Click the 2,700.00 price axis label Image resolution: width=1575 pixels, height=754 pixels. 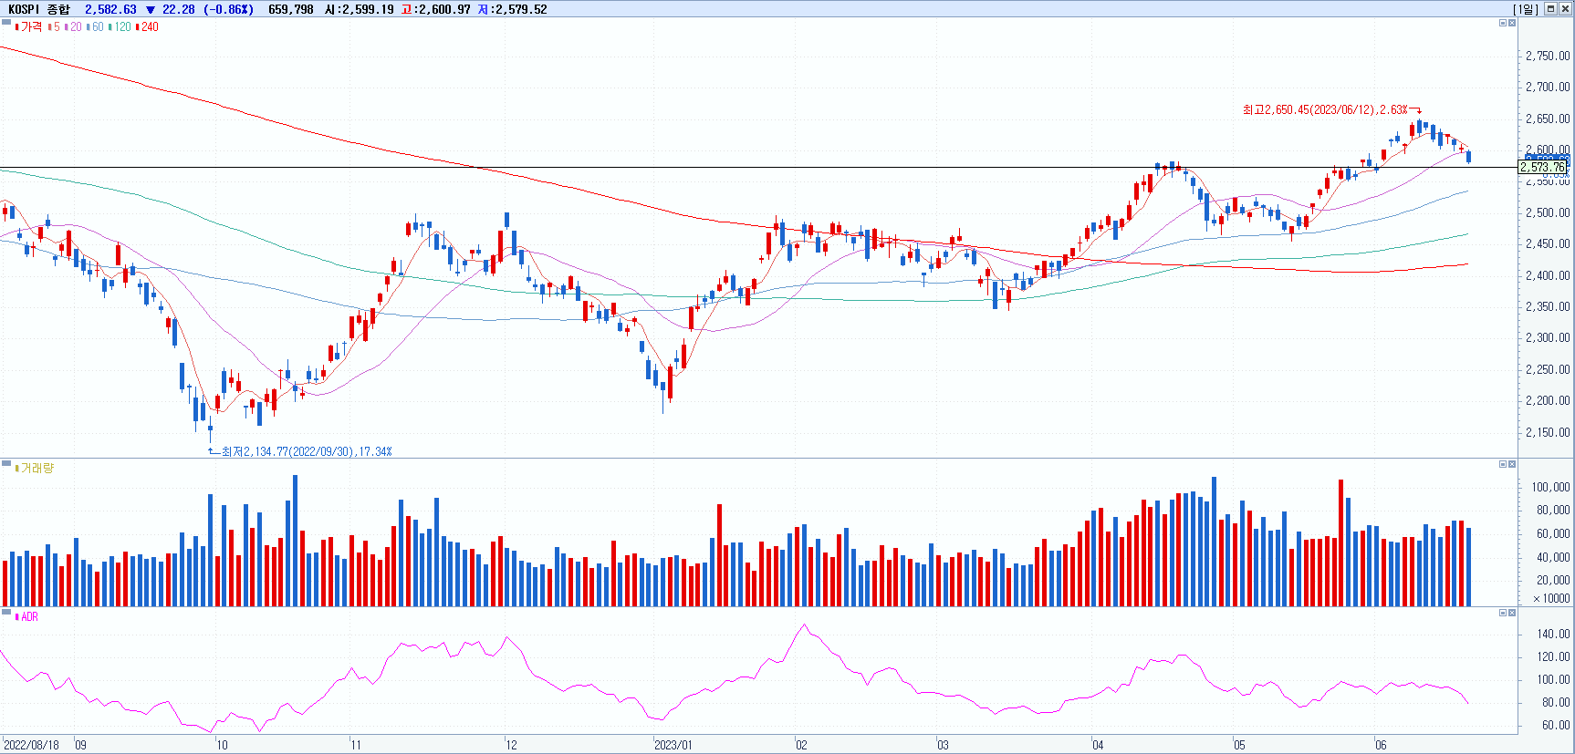pyautogui.click(x=1548, y=88)
